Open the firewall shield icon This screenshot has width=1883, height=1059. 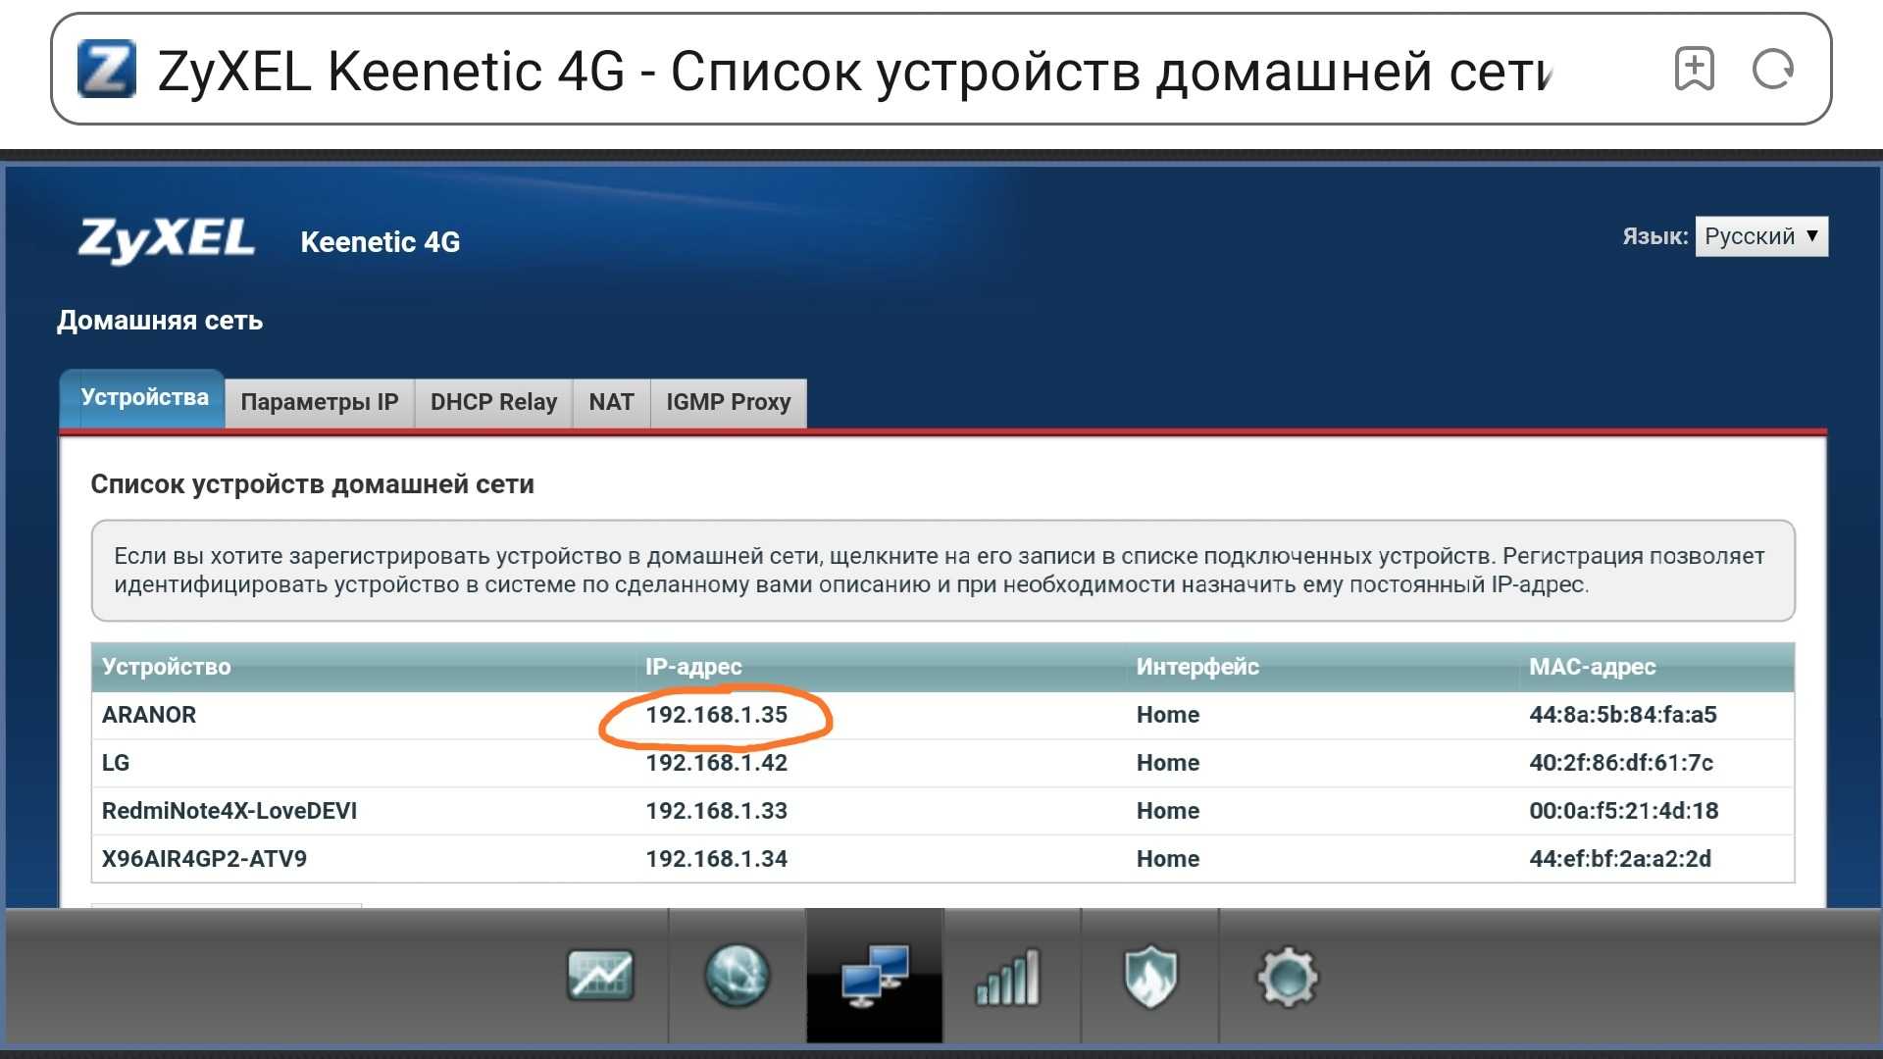(1149, 977)
